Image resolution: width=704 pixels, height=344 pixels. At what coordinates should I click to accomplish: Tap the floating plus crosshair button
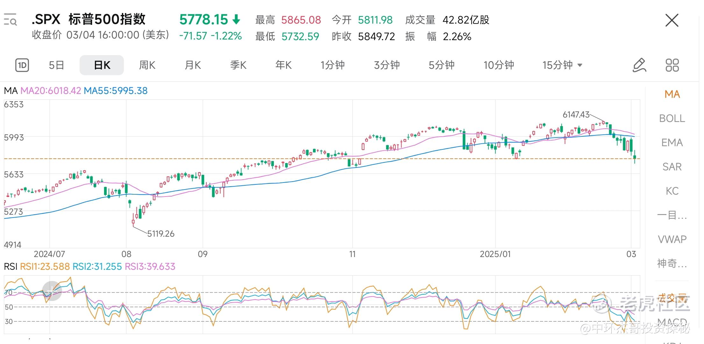52,291
